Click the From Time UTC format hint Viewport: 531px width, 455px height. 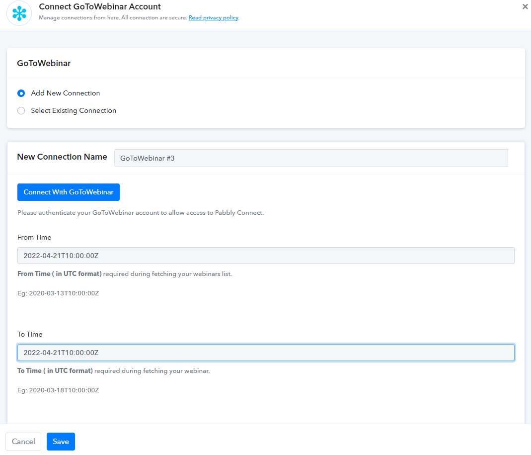(125, 274)
